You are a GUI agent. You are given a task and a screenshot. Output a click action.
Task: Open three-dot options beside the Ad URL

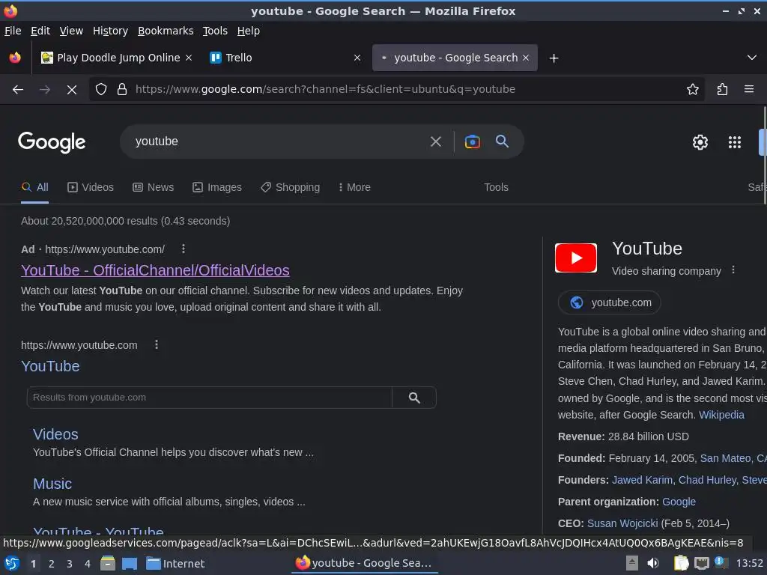(x=184, y=249)
